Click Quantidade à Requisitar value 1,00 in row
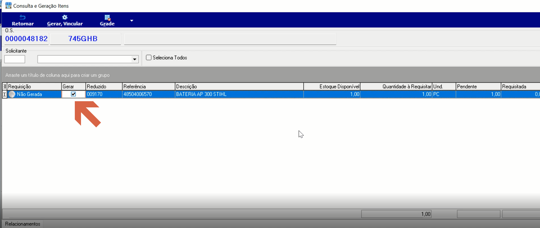The width and height of the screenshot is (540, 228). tap(396, 94)
